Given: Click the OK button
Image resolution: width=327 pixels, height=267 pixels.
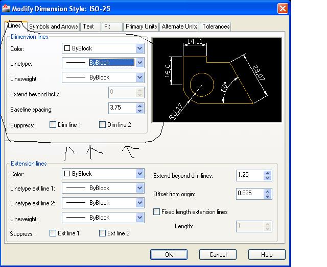Looking at the screenshot, I should pos(169,255).
